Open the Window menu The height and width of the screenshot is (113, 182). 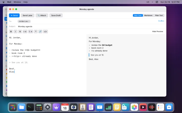pos(17,2)
